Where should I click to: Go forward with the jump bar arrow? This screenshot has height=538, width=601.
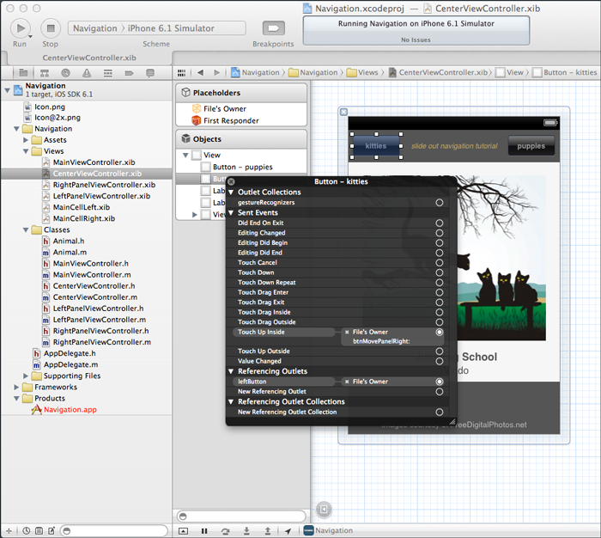point(216,72)
